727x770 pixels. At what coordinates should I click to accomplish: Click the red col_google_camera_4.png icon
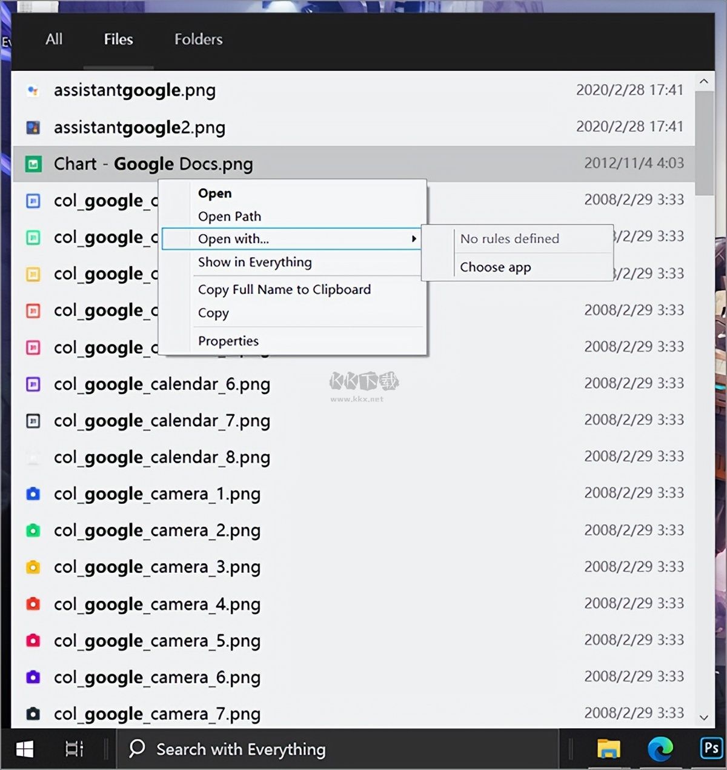tap(33, 604)
